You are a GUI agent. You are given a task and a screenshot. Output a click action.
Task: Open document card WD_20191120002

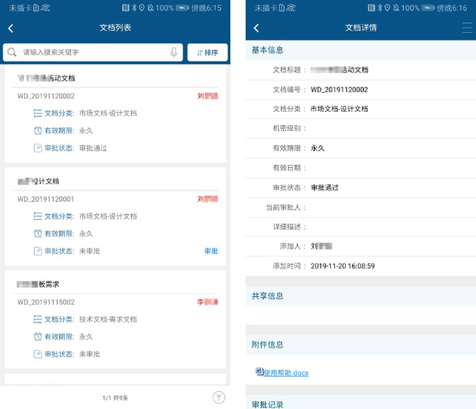coord(115,114)
